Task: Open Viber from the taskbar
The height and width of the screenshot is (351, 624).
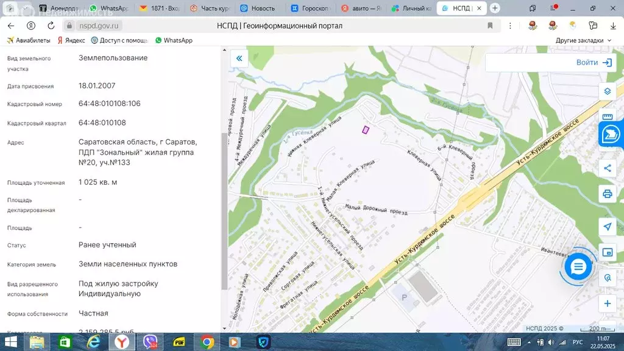Action: 150,342
